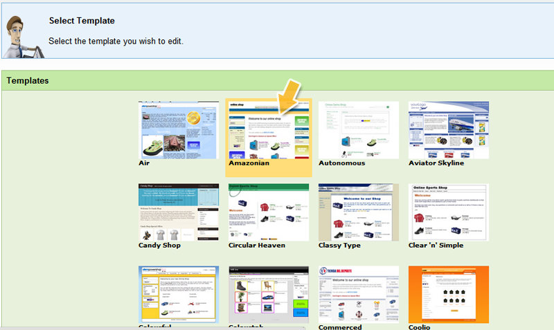The image size is (554, 330).
Task: Open the Aviator Skyline template preview
Action: [x=449, y=130]
